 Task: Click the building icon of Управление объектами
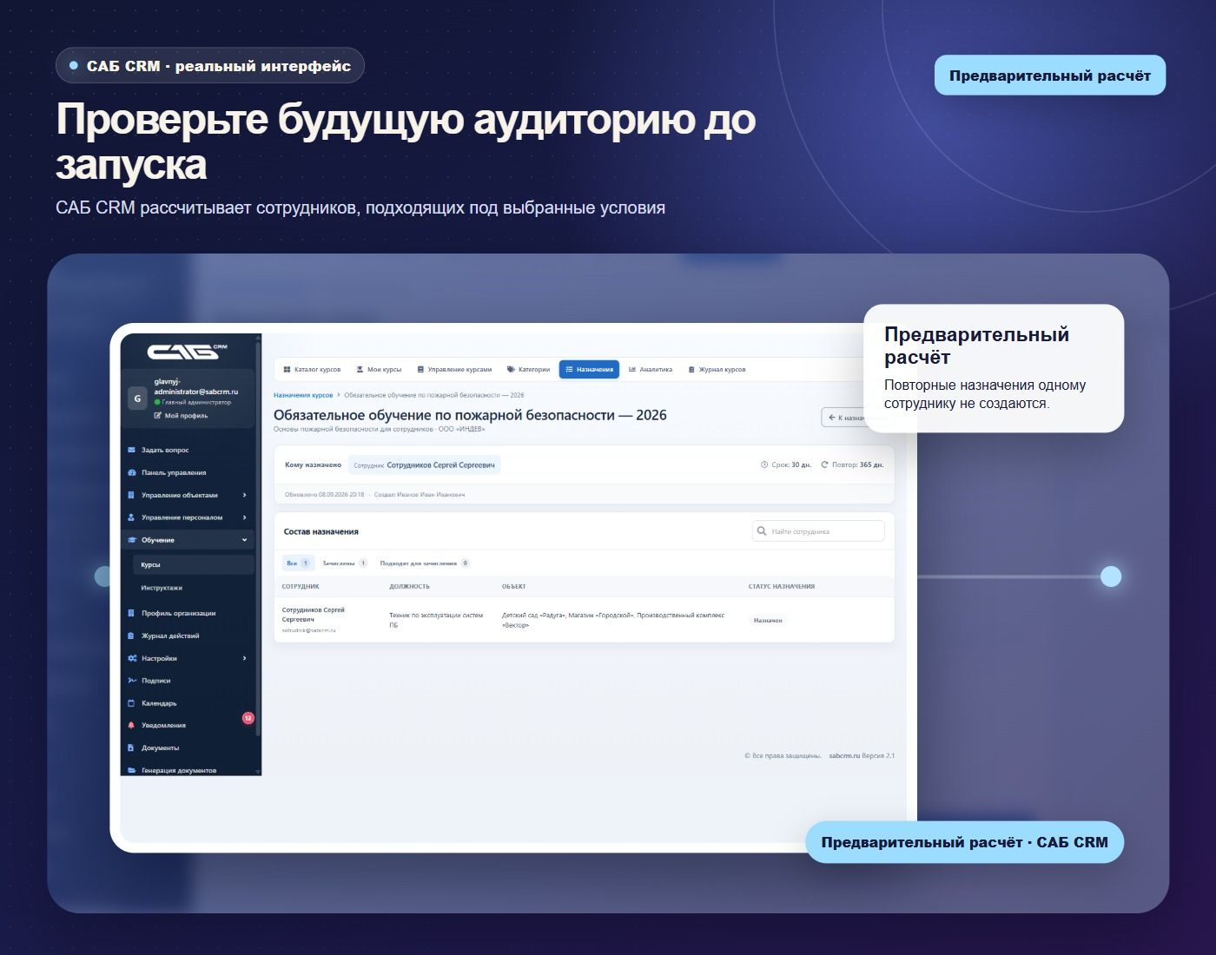(x=132, y=495)
